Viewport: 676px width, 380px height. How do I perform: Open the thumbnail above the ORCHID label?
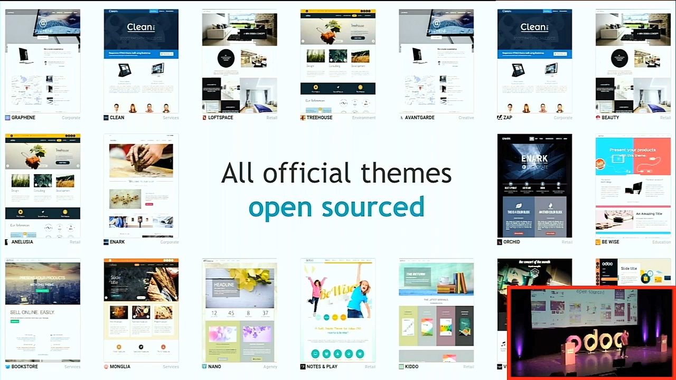[x=534, y=186]
